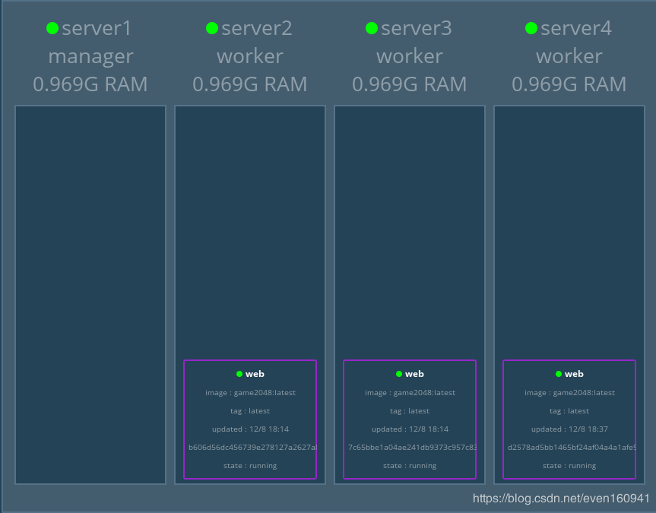This screenshot has width=656, height=513.
Task: Click the green status dot beside server1
Action: (52, 28)
